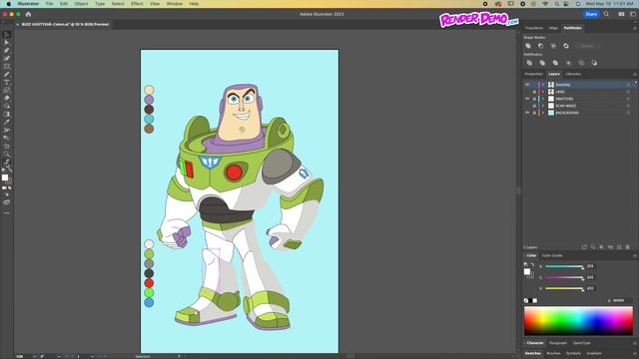639x359 pixels.
Task: Unlock the SCAN IMAGE layer lock icon
Action: click(534, 106)
